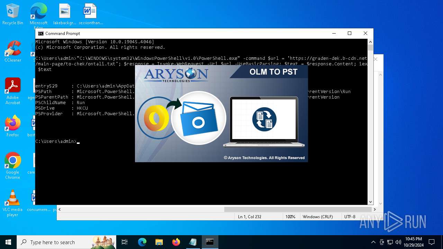Click the Aryson OLM to PST splash image
The width and height of the screenshot is (443, 249).
[221, 113]
